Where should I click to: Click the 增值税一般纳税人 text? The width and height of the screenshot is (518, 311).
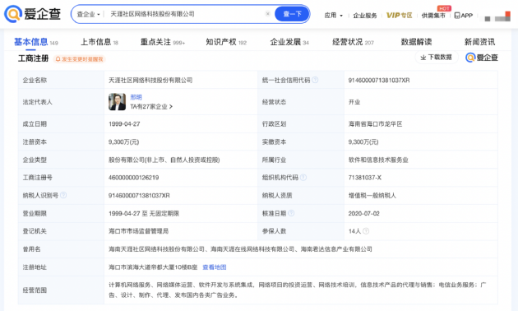click(x=372, y=195)
